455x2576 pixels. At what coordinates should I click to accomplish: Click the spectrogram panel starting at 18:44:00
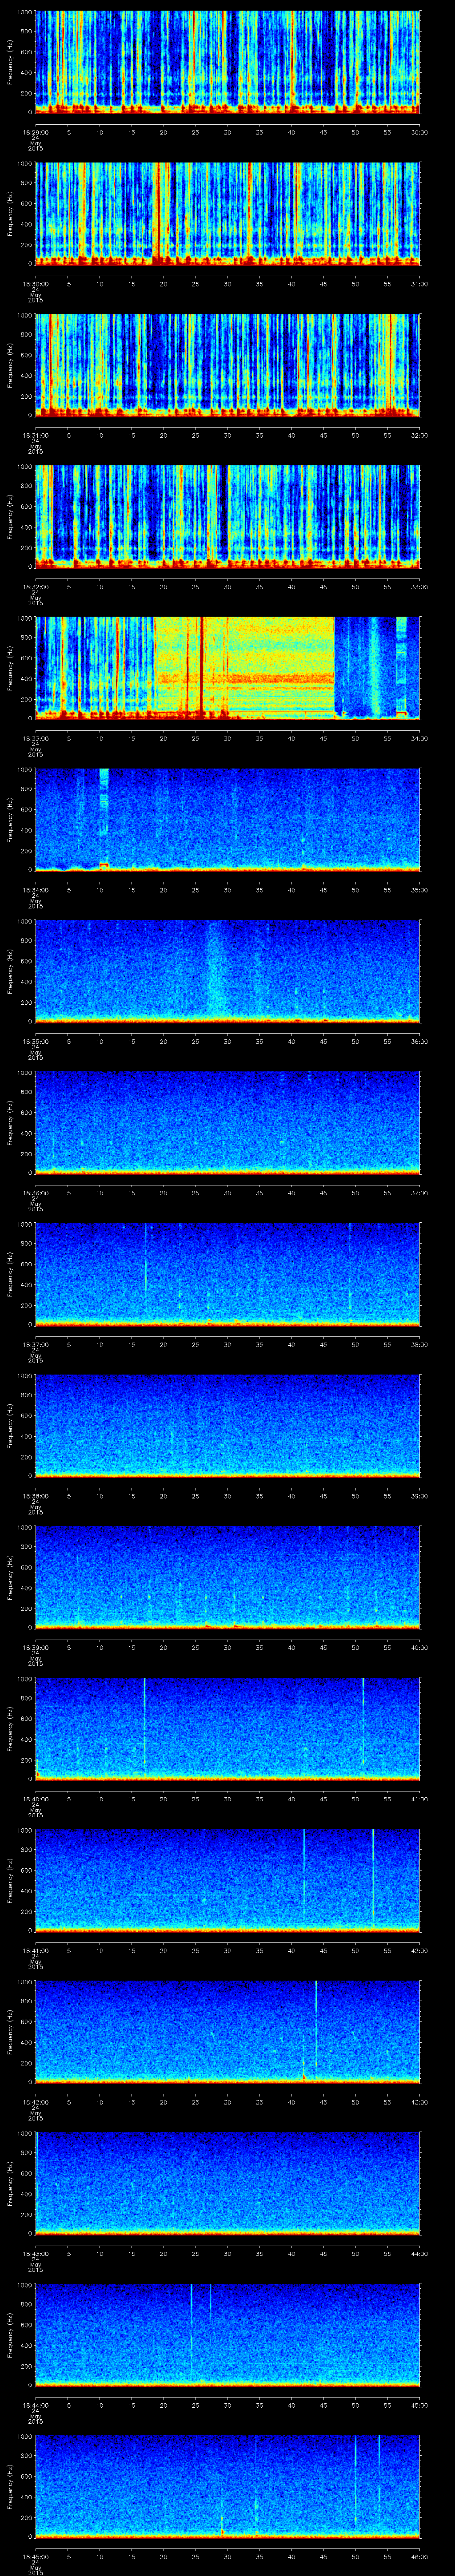pyautogui.click(x=227, y=2334)
